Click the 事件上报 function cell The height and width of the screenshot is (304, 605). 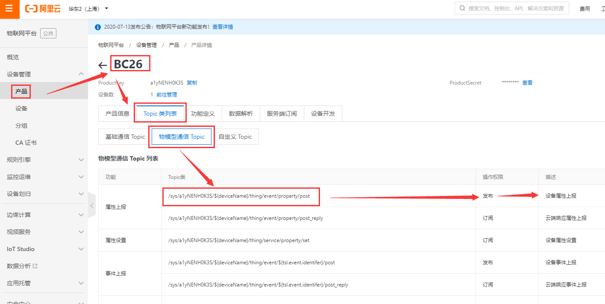[130, 274]
